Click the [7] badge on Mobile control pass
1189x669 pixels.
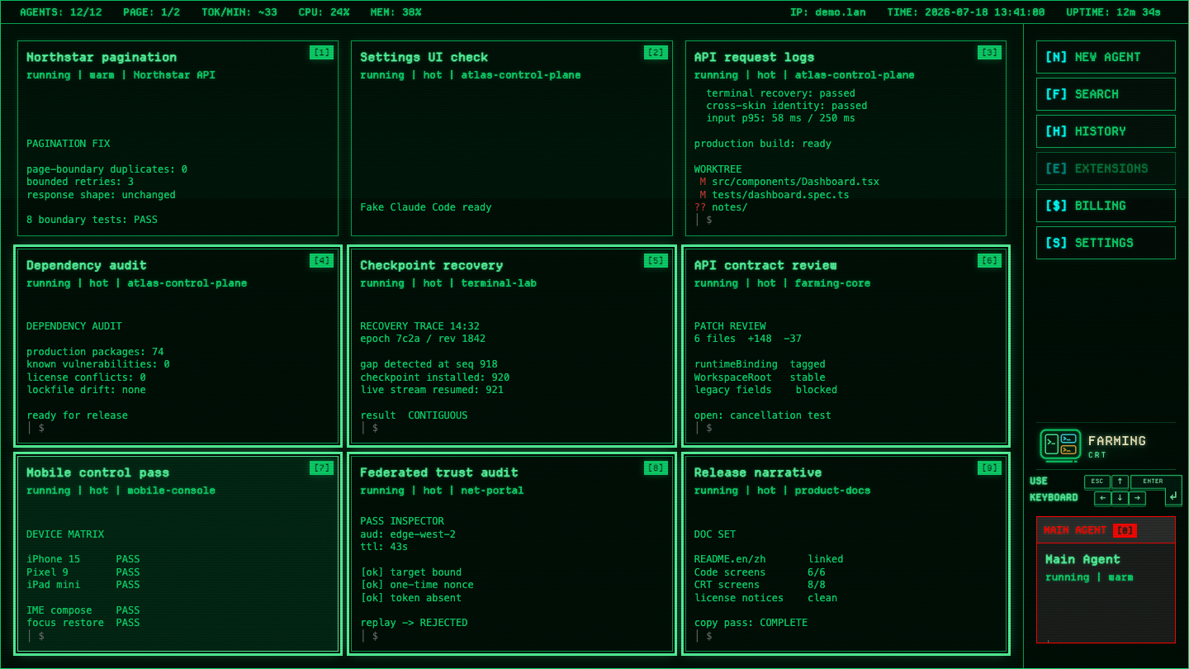pos(321,468)
